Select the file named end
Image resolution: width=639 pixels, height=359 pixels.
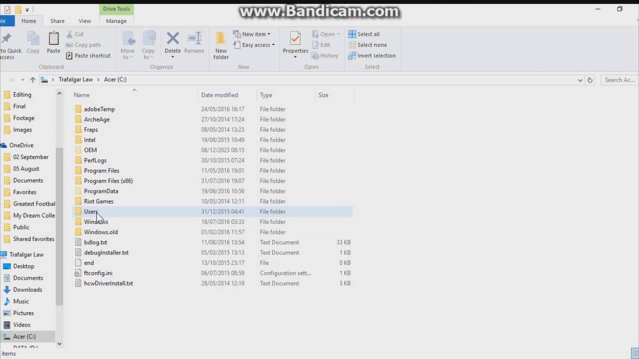pyautogui.click(x=89, y=263)
